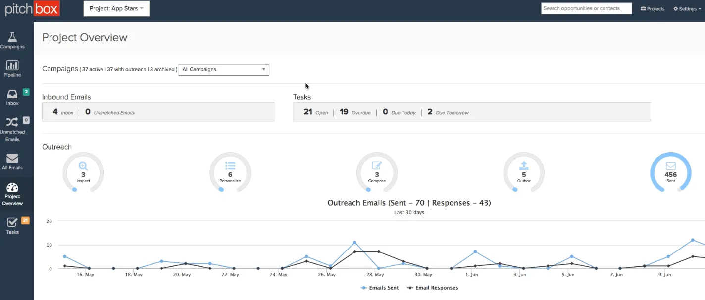Image resolution: width=705 pixels, height=300 pixels.
Task: Go to Projects in top bar
Action: 653,9
